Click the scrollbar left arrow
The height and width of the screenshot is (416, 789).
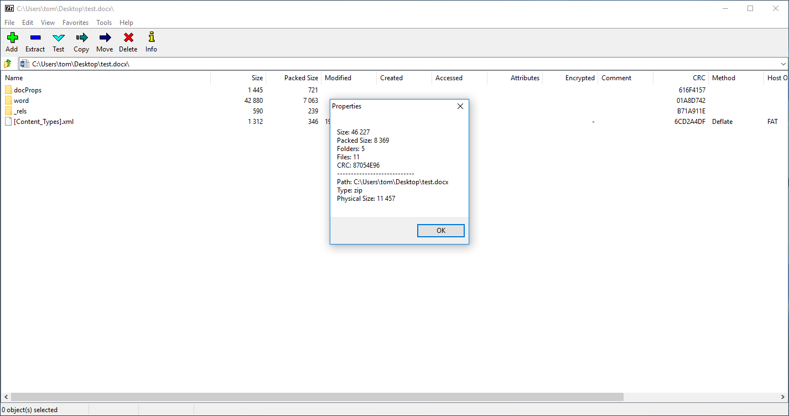point(6,397)
